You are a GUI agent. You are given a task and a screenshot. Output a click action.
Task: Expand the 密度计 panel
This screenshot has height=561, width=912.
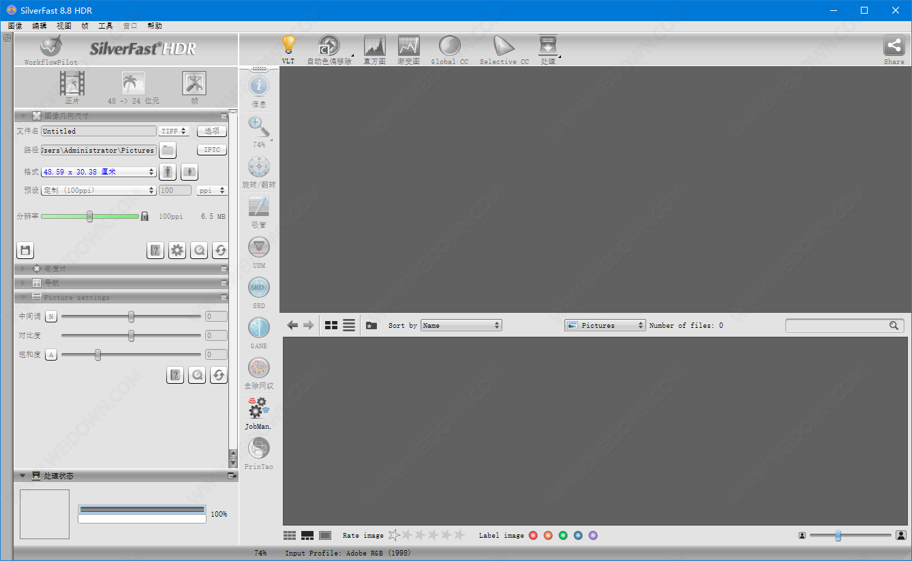point(22,269)
